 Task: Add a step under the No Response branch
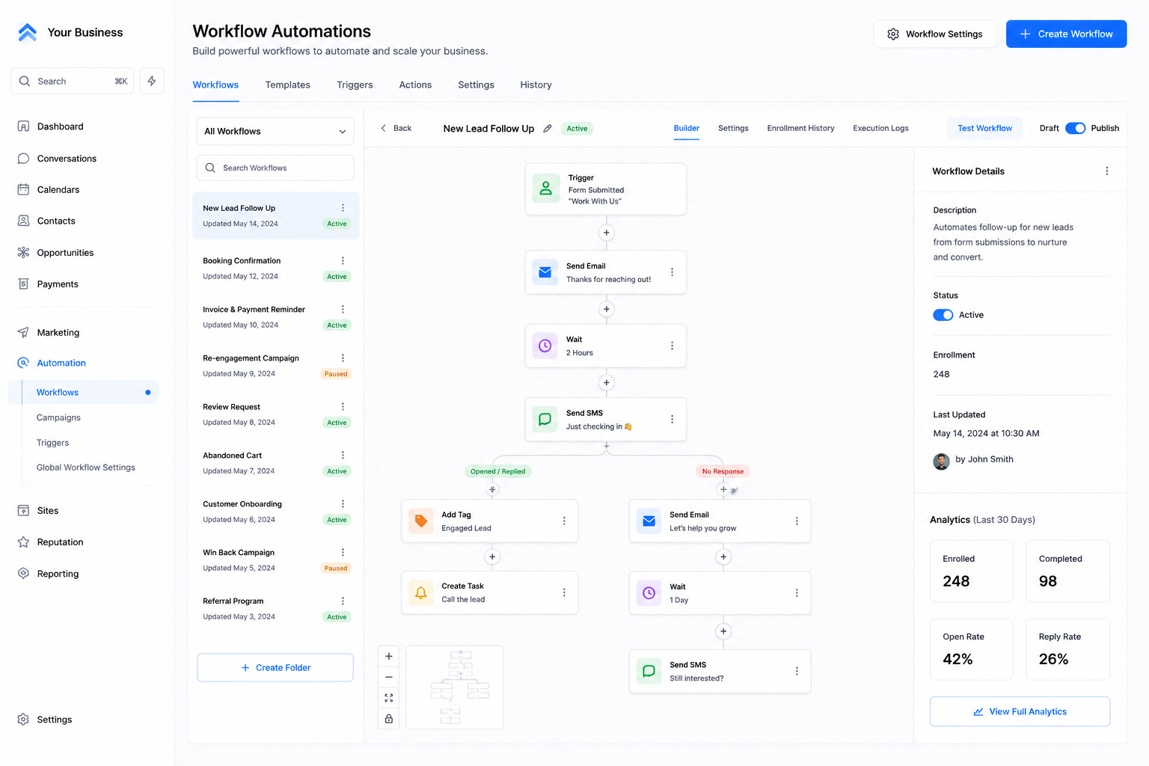(x=723, y=490)
